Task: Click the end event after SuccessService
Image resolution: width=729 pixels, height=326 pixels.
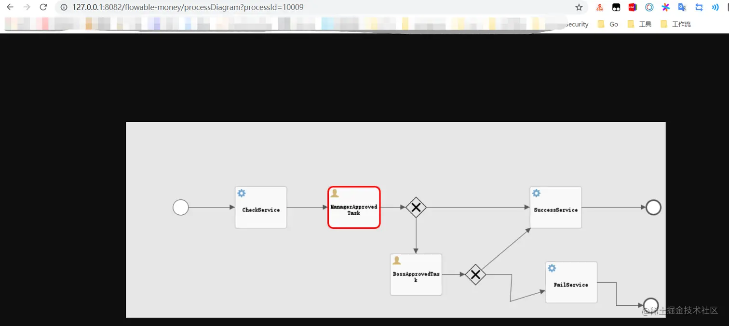Action: coord(653,208)
